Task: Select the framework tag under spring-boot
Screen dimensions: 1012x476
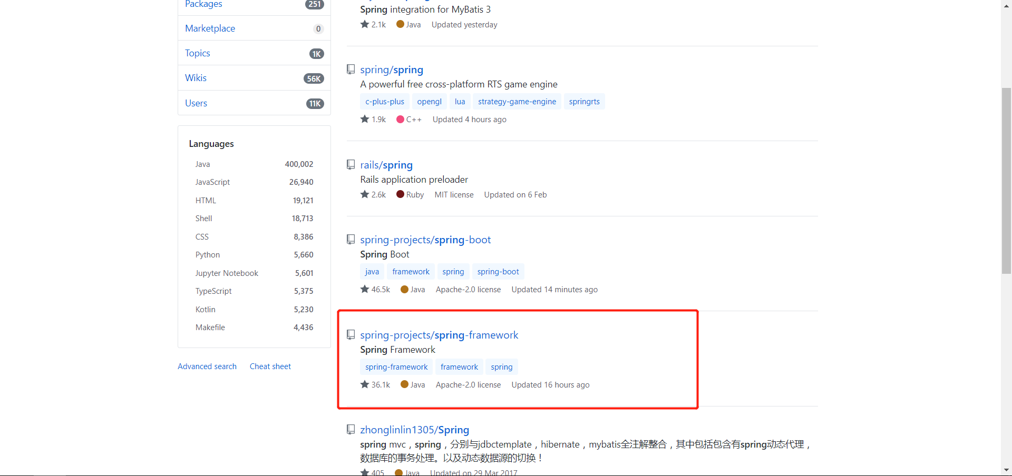Action: 411,272
